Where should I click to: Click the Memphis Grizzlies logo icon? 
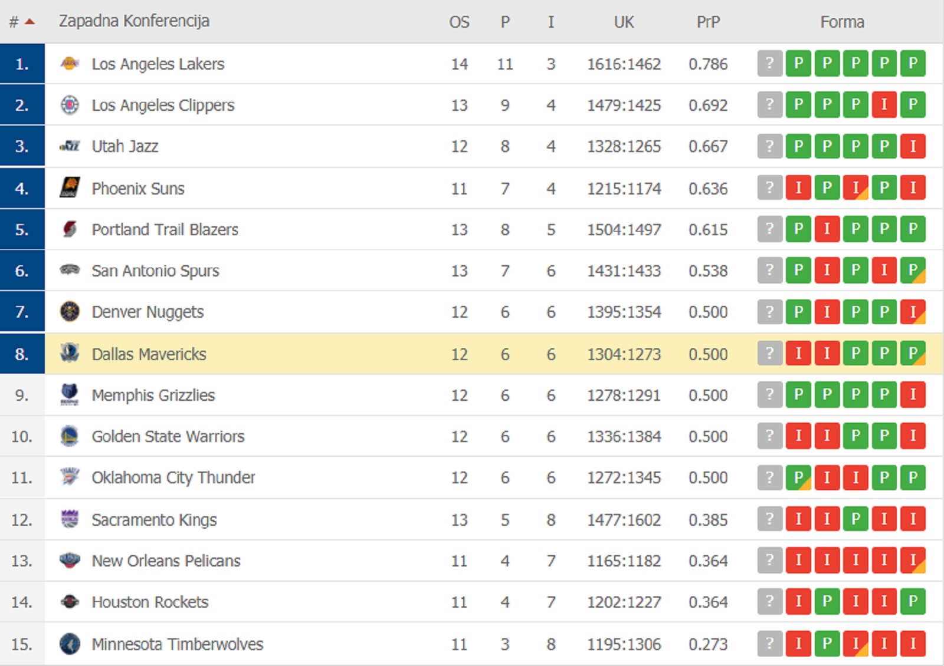[x=70, y=395]
